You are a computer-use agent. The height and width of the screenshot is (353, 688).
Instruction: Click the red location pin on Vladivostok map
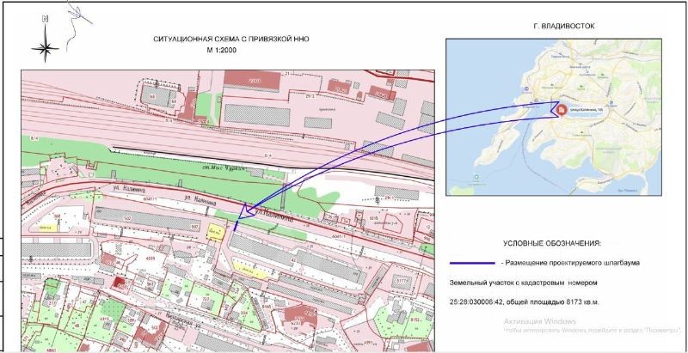(x=560, y=110)
